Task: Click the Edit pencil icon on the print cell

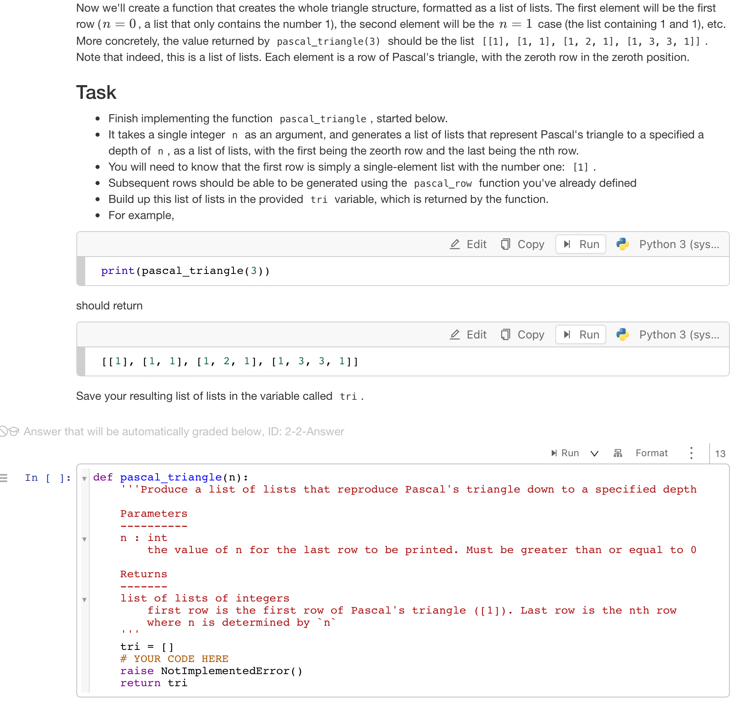Action: (x=455, y=244)
